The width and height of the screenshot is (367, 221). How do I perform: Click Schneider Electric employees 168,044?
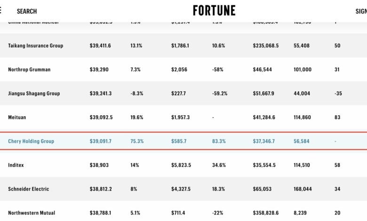point(303,189)
